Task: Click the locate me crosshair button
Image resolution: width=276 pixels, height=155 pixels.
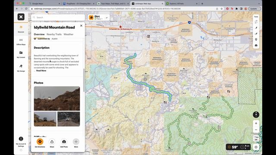Action: coord(256,147)
